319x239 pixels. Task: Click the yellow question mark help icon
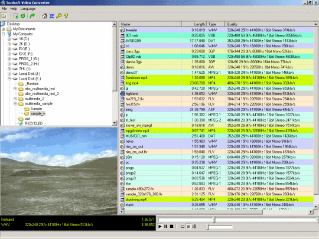pyautogui.click(x=66, y=16)
